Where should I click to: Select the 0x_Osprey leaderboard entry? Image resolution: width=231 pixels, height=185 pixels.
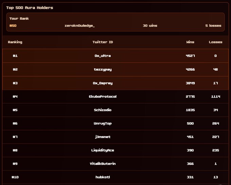point(103,83)
